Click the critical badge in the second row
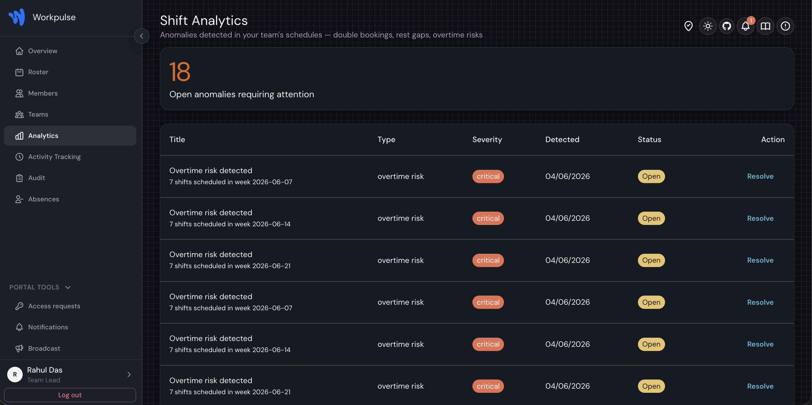812x405 pixels. pyautogui.click(x=488, y=218)
